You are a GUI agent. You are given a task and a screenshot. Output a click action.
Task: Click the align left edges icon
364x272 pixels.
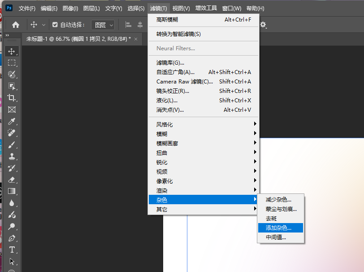[128, 25]
